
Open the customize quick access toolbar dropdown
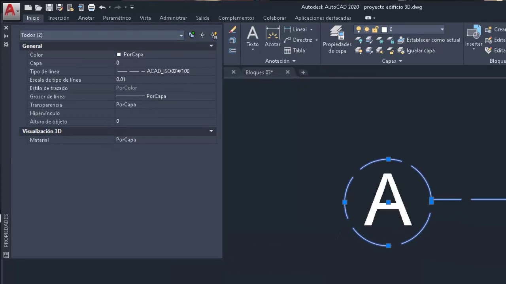pos(132,7)
